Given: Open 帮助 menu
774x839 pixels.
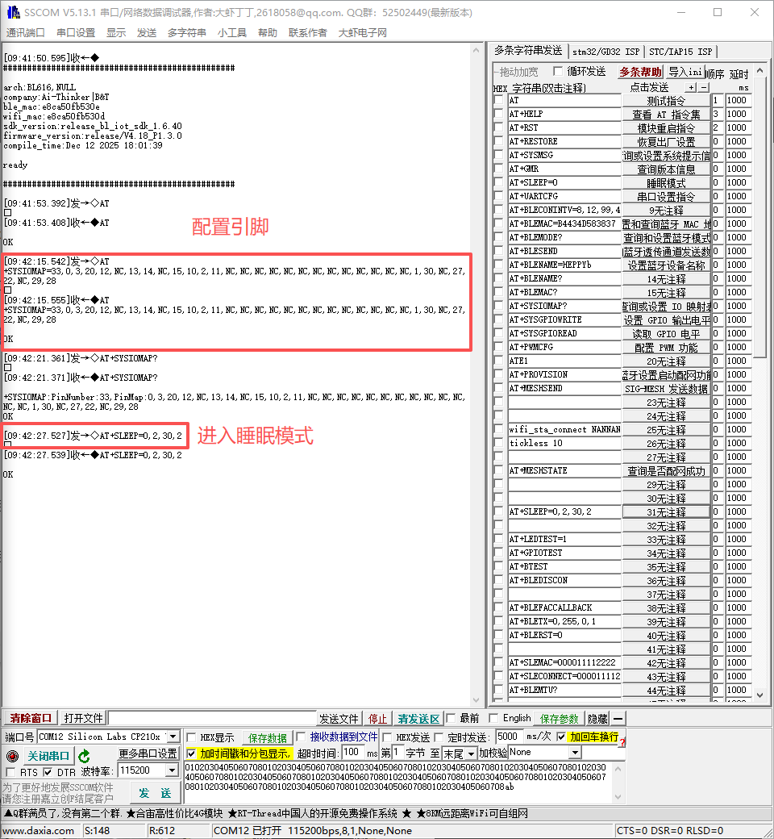Looking at the screenshot, I should point(268,32).
